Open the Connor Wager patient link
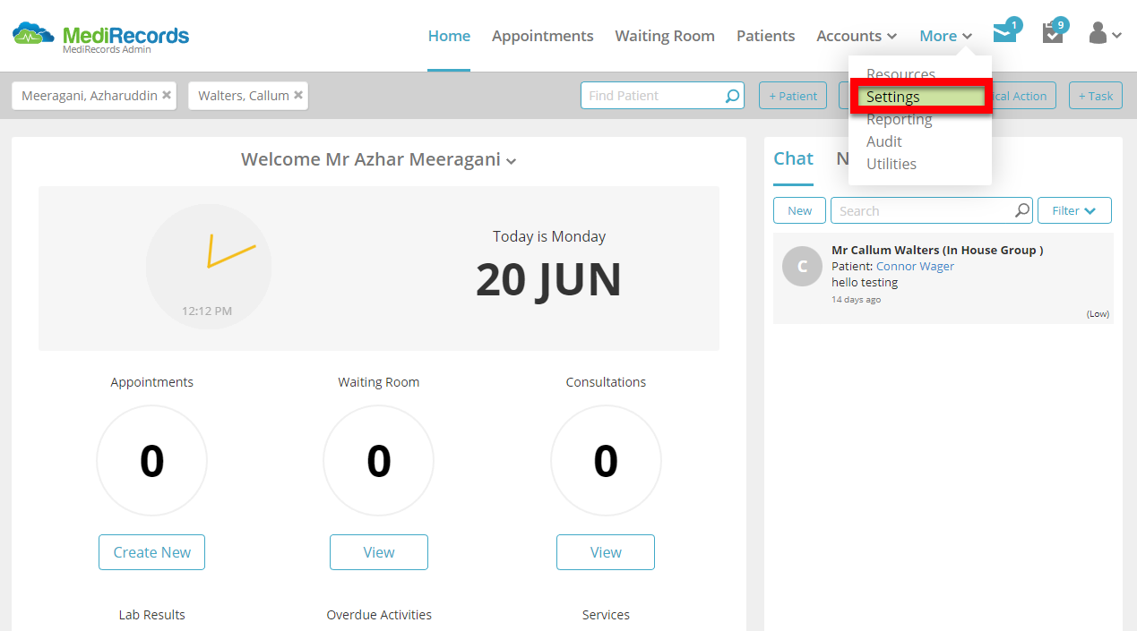The height and width of the screenshot is (631, 1137). [915, 266]
